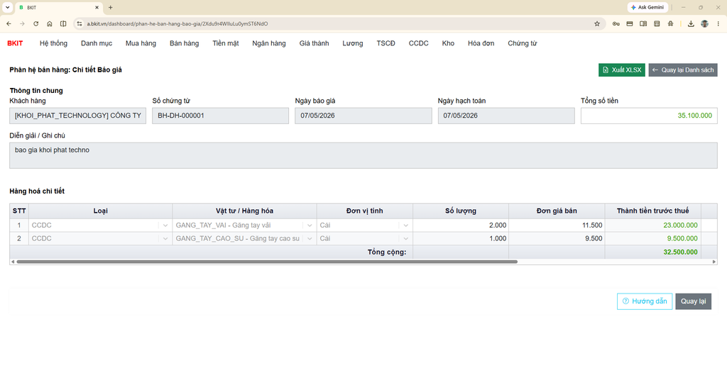This screenshot has height=390, width=727.
Task: Click the Tổng số tiền field 35.100.000
Action: (x=649, y=116)
